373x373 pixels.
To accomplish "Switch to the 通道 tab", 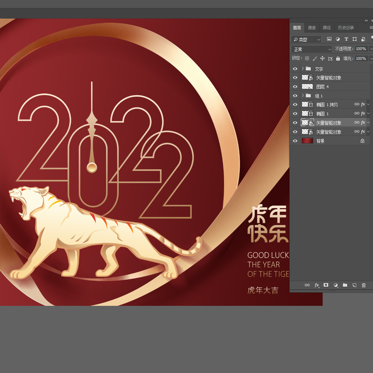I will click(x=312, y=28).
